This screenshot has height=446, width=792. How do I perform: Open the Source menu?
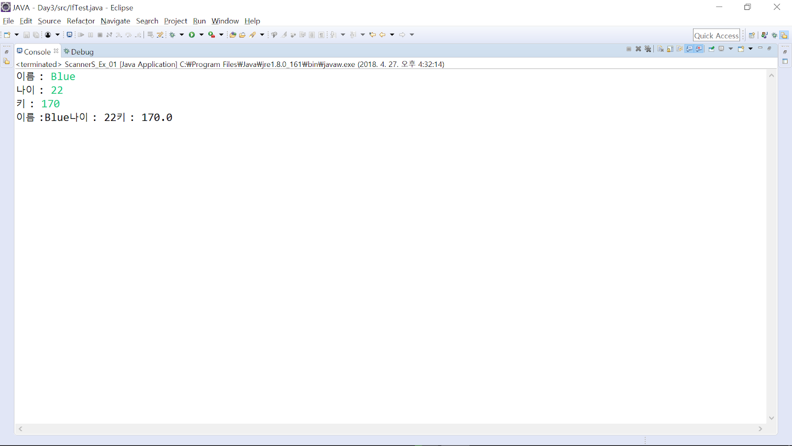tap(49, 21)
